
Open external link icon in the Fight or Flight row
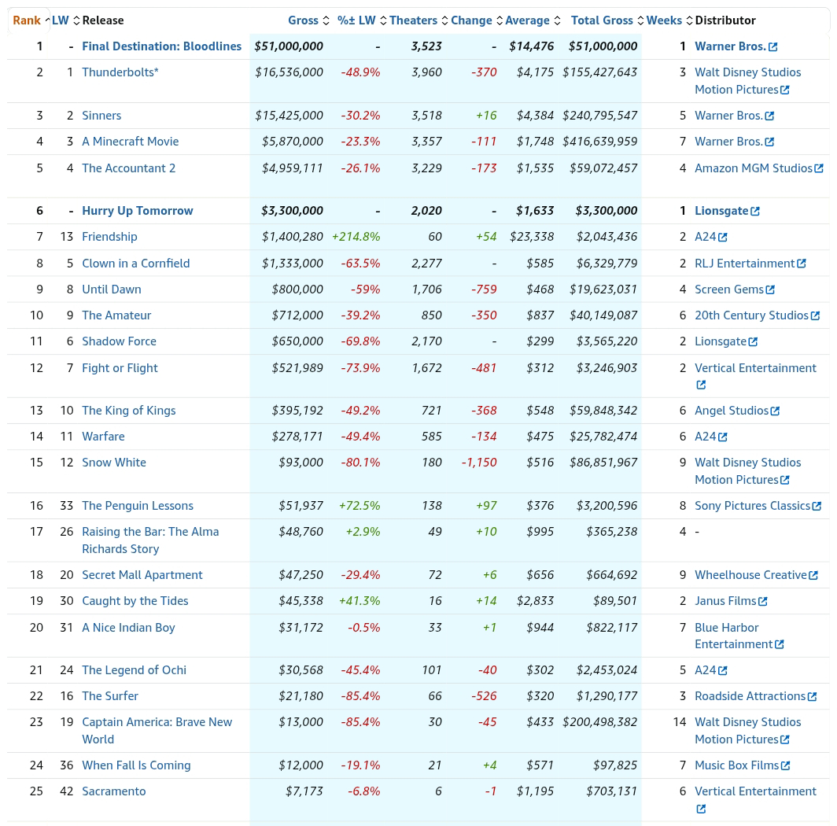[x=701, y=385]
